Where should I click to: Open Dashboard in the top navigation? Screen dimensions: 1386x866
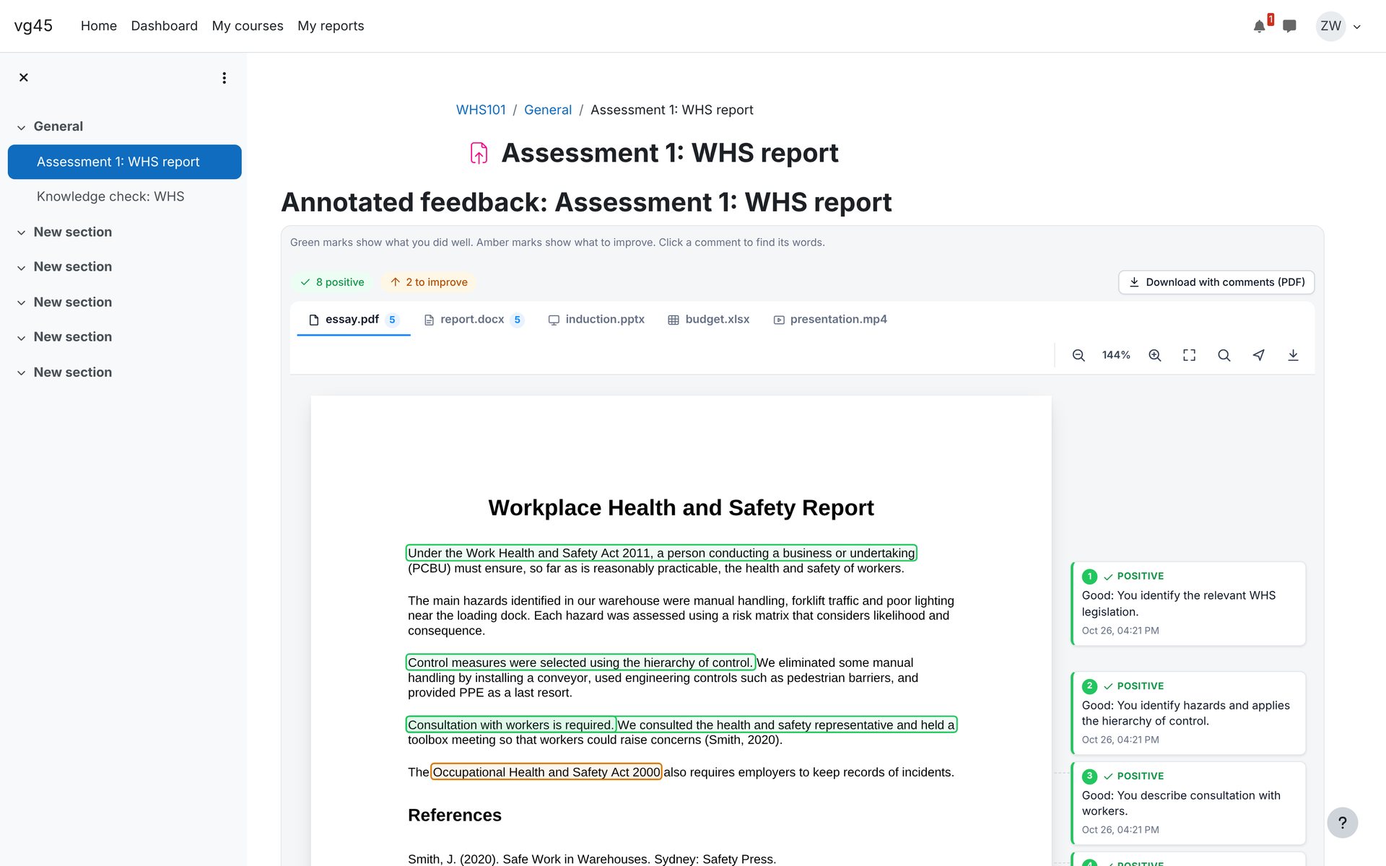point(165,26)
